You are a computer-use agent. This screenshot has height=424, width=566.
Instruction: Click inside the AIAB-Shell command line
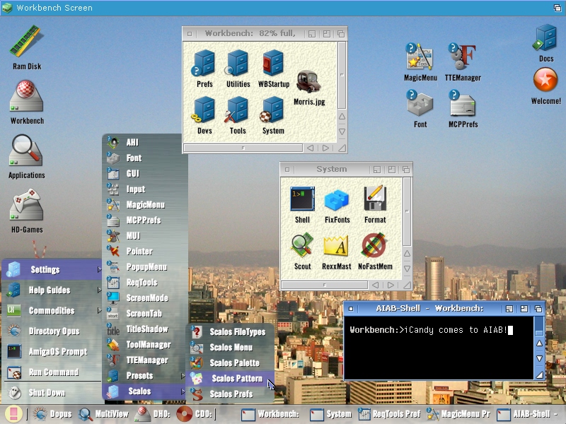point(438,348)
